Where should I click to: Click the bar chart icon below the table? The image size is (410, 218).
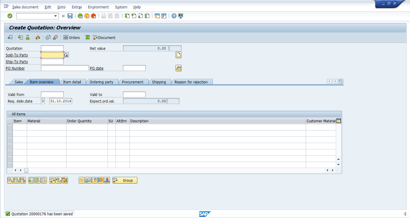(x=65, y=180)
